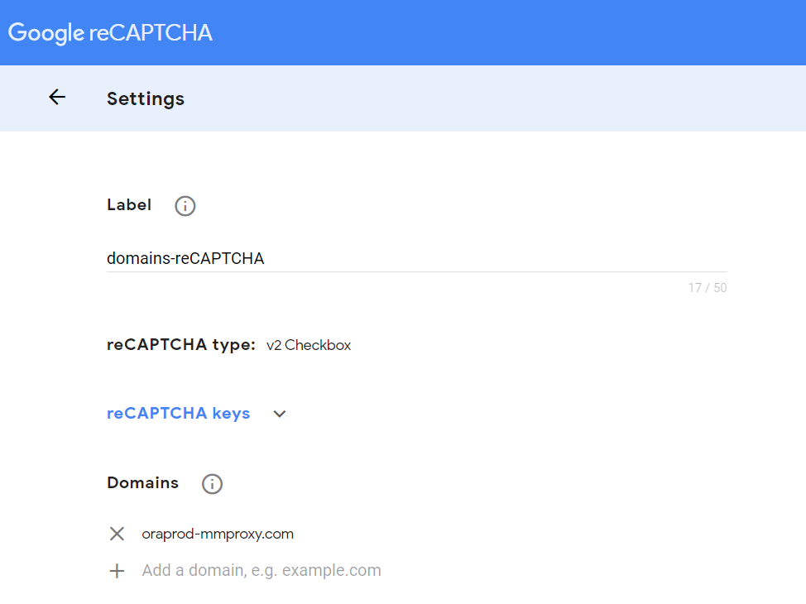Select the oraprod-mmproxy.com domain text
This screenshot has height=604, width=806.
point(218,534)
